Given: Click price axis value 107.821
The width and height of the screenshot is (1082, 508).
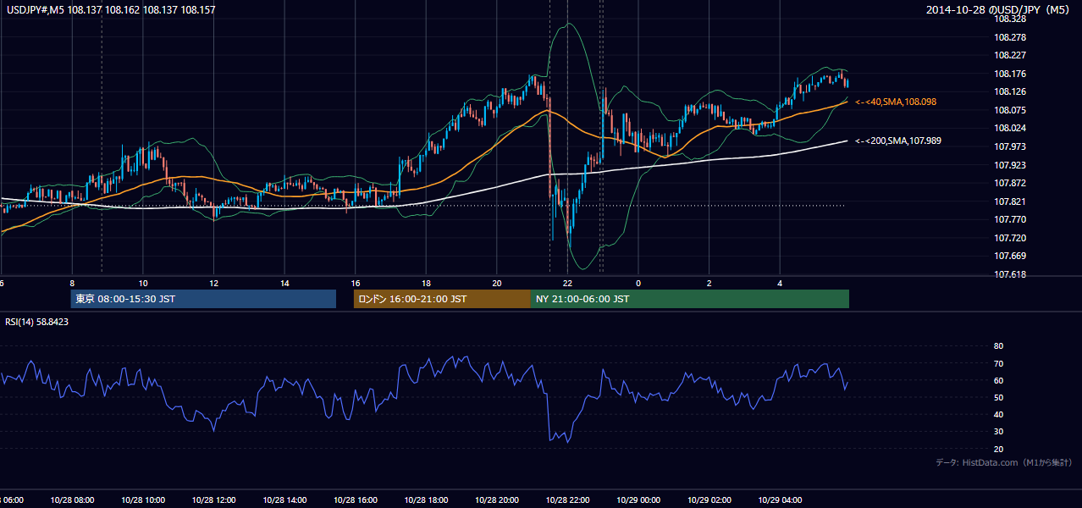Looking at the screenshot, I should coord(1010,202).
